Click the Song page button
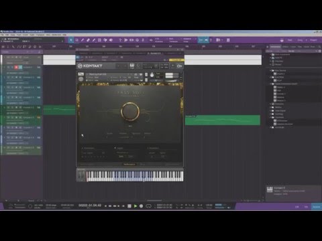322x241 pixels. [x=300, y=40]
